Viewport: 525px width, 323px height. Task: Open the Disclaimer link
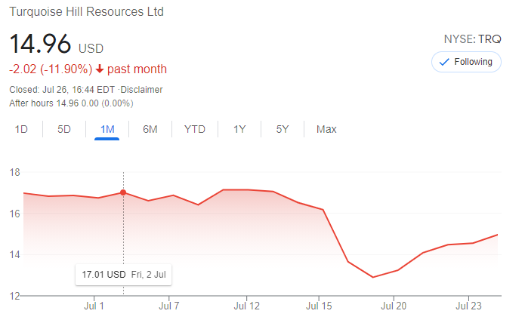coord(141,90)
